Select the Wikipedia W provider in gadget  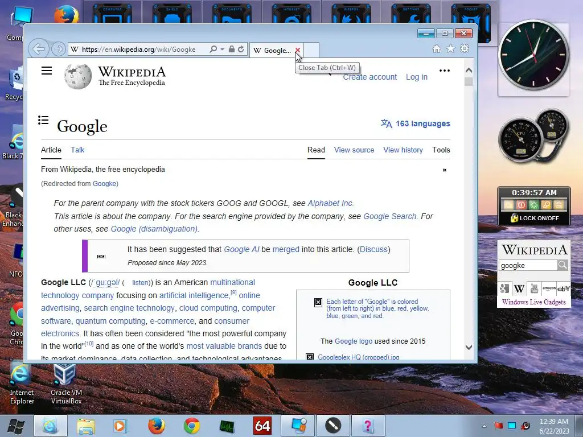click(x=519, y=288)
